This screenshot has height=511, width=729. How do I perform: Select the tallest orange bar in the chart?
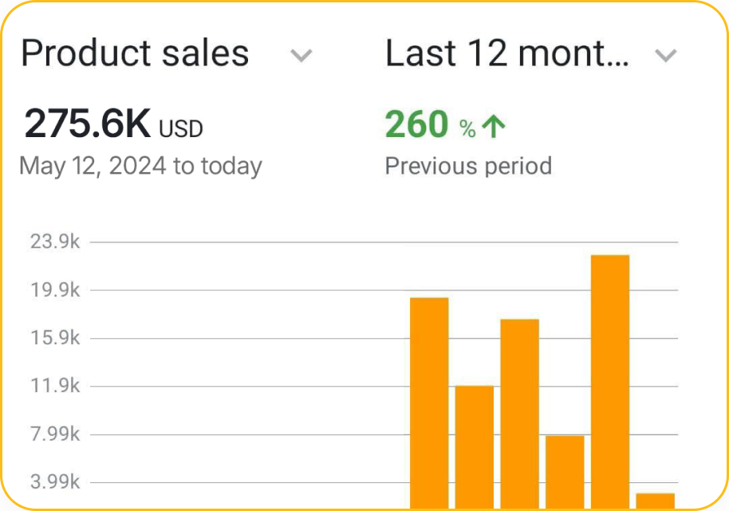(610, 382)
